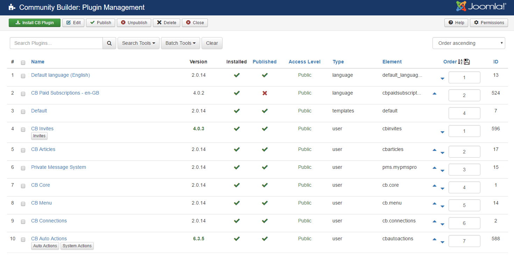Sort plugins by Type column header
Image resolution: width=514 pixels, height=255 pixels.
338,62
